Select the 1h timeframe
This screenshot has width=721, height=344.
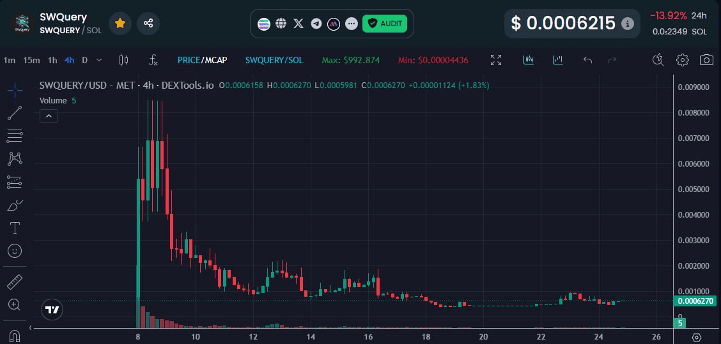pos(52,60)
